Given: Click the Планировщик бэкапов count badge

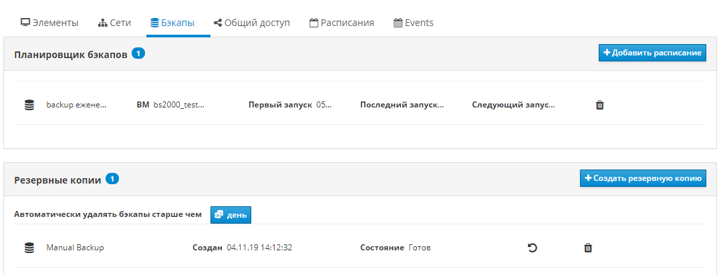Looking at the screenshot, I should (x=138, y=54).
